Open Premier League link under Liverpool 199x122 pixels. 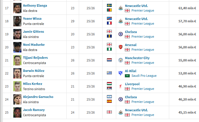[143, 89]
